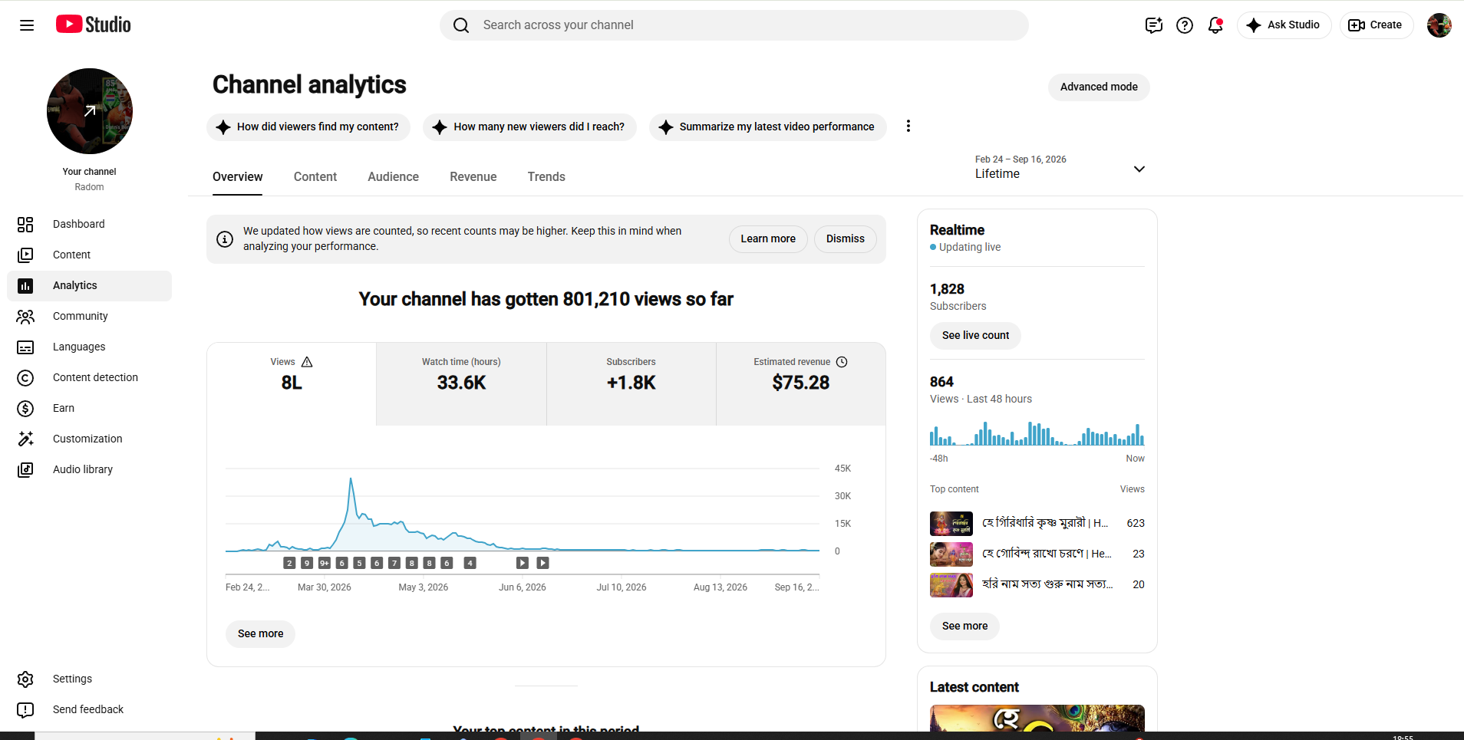1464x740 pixels.
Task: Click the Create button
Action: [x=1376, y=25]
